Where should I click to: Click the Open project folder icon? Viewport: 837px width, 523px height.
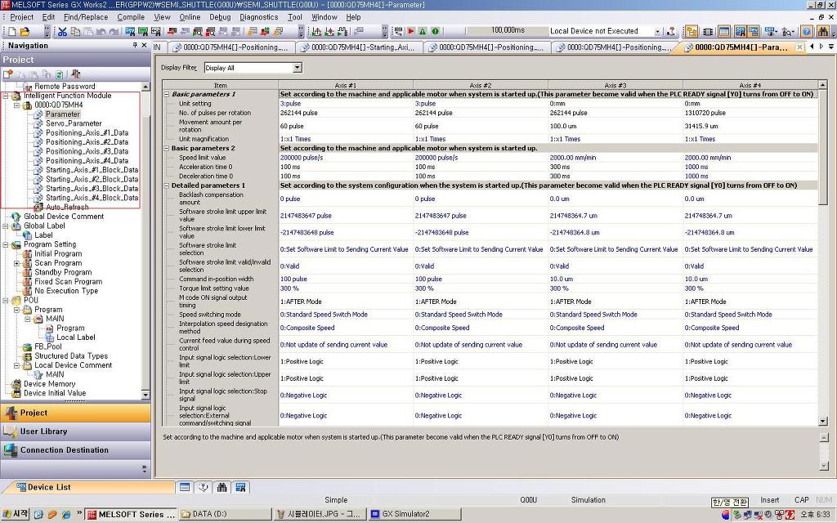click(25, 32)
